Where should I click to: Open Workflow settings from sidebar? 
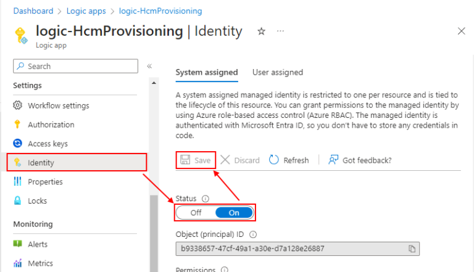tap(58, 105)
